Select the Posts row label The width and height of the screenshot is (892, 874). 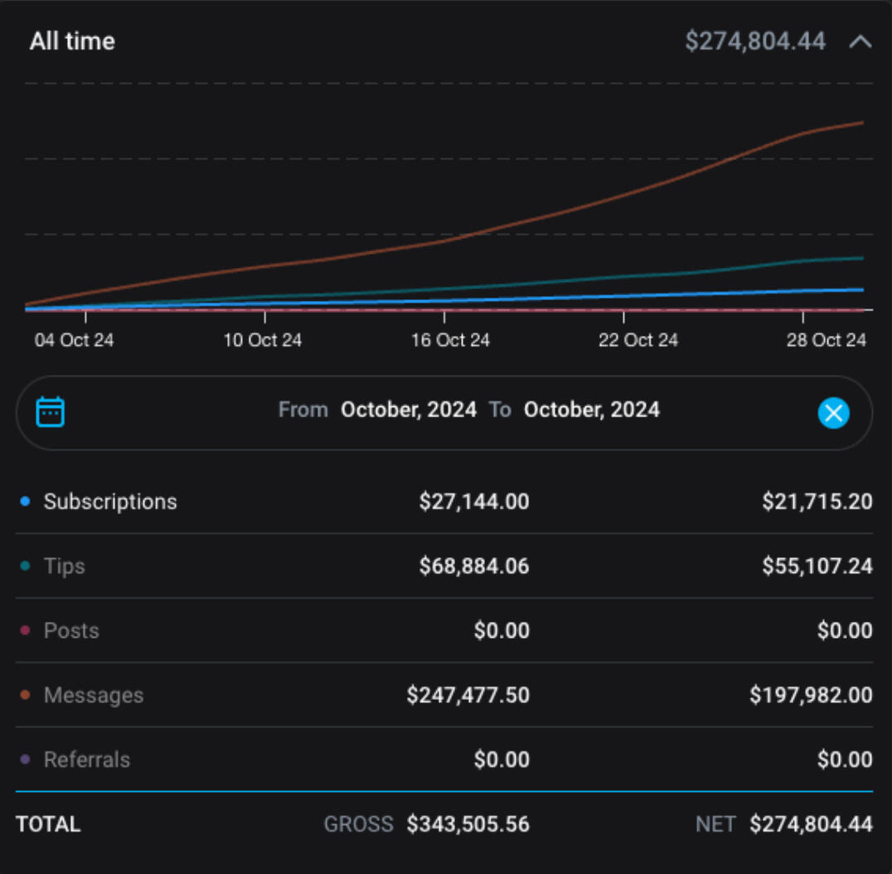[71, 631]
